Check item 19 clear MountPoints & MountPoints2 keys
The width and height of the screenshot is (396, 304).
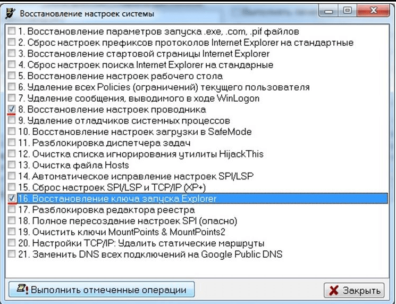[11, 232]
